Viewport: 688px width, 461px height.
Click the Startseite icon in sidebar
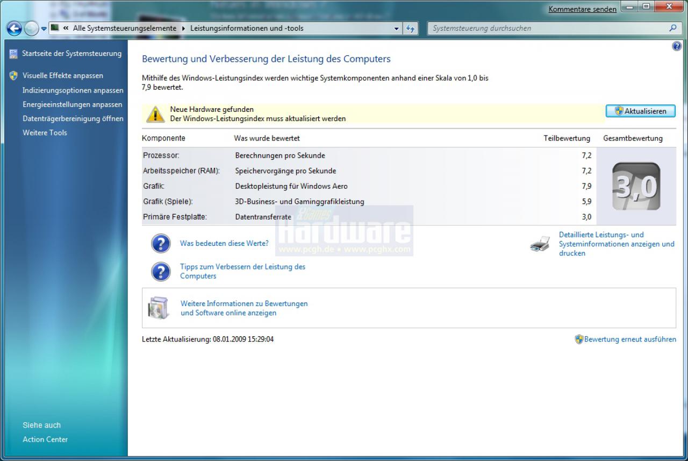point(13,53)
